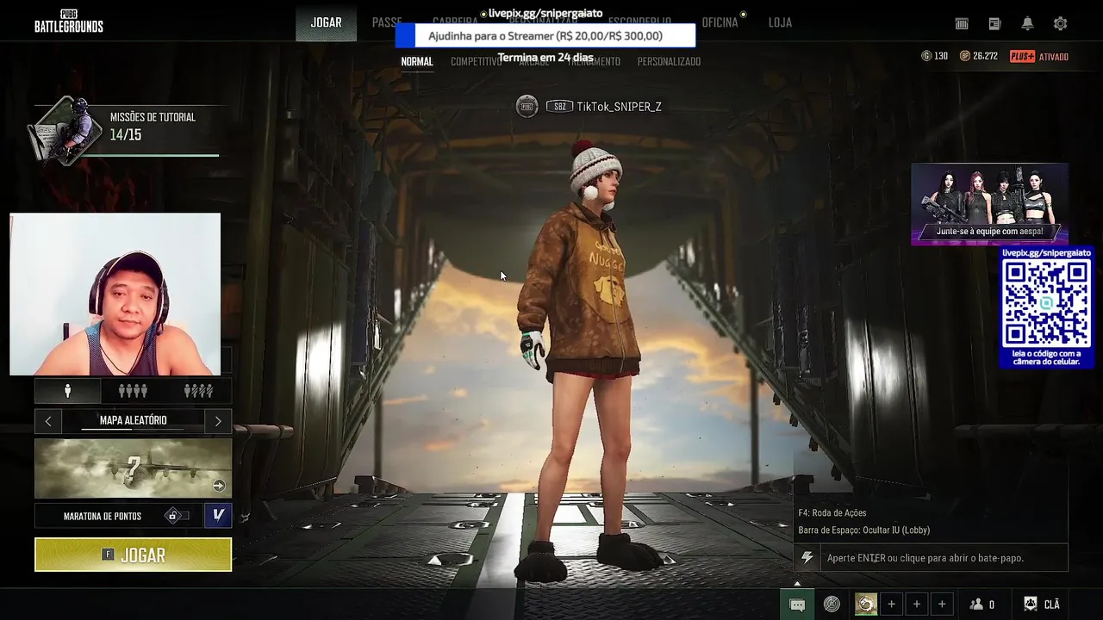Open the radar icon in bottom bar
Screen dimensions: 1103x620
point(832,604)
